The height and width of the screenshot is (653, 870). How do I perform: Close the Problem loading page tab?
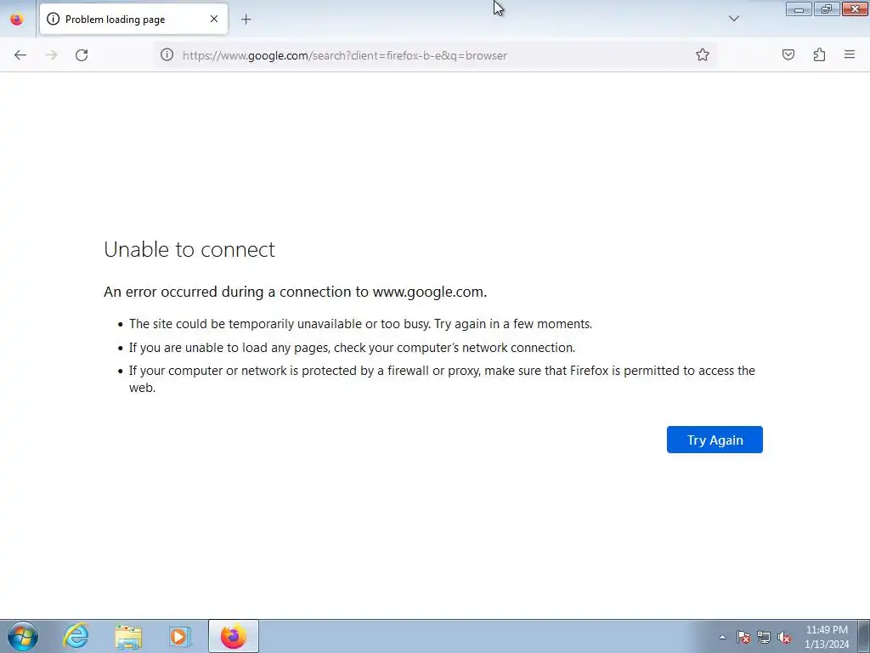[213, 19]
